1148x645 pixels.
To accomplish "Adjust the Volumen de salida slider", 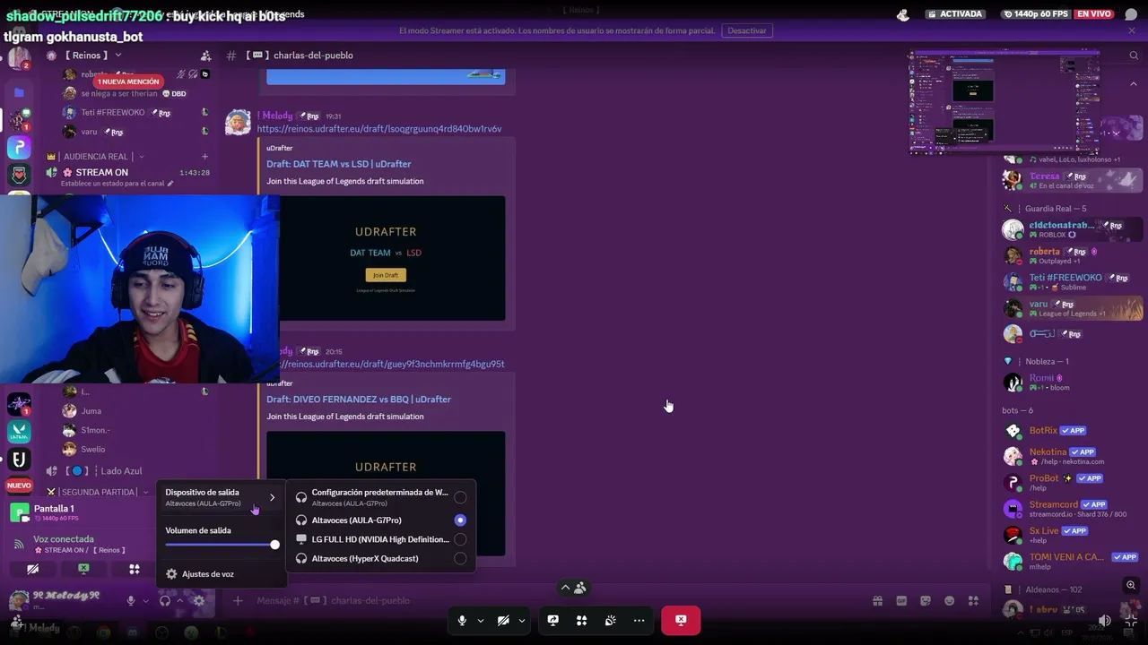I will pyautogui.click(x=222, y=545).
